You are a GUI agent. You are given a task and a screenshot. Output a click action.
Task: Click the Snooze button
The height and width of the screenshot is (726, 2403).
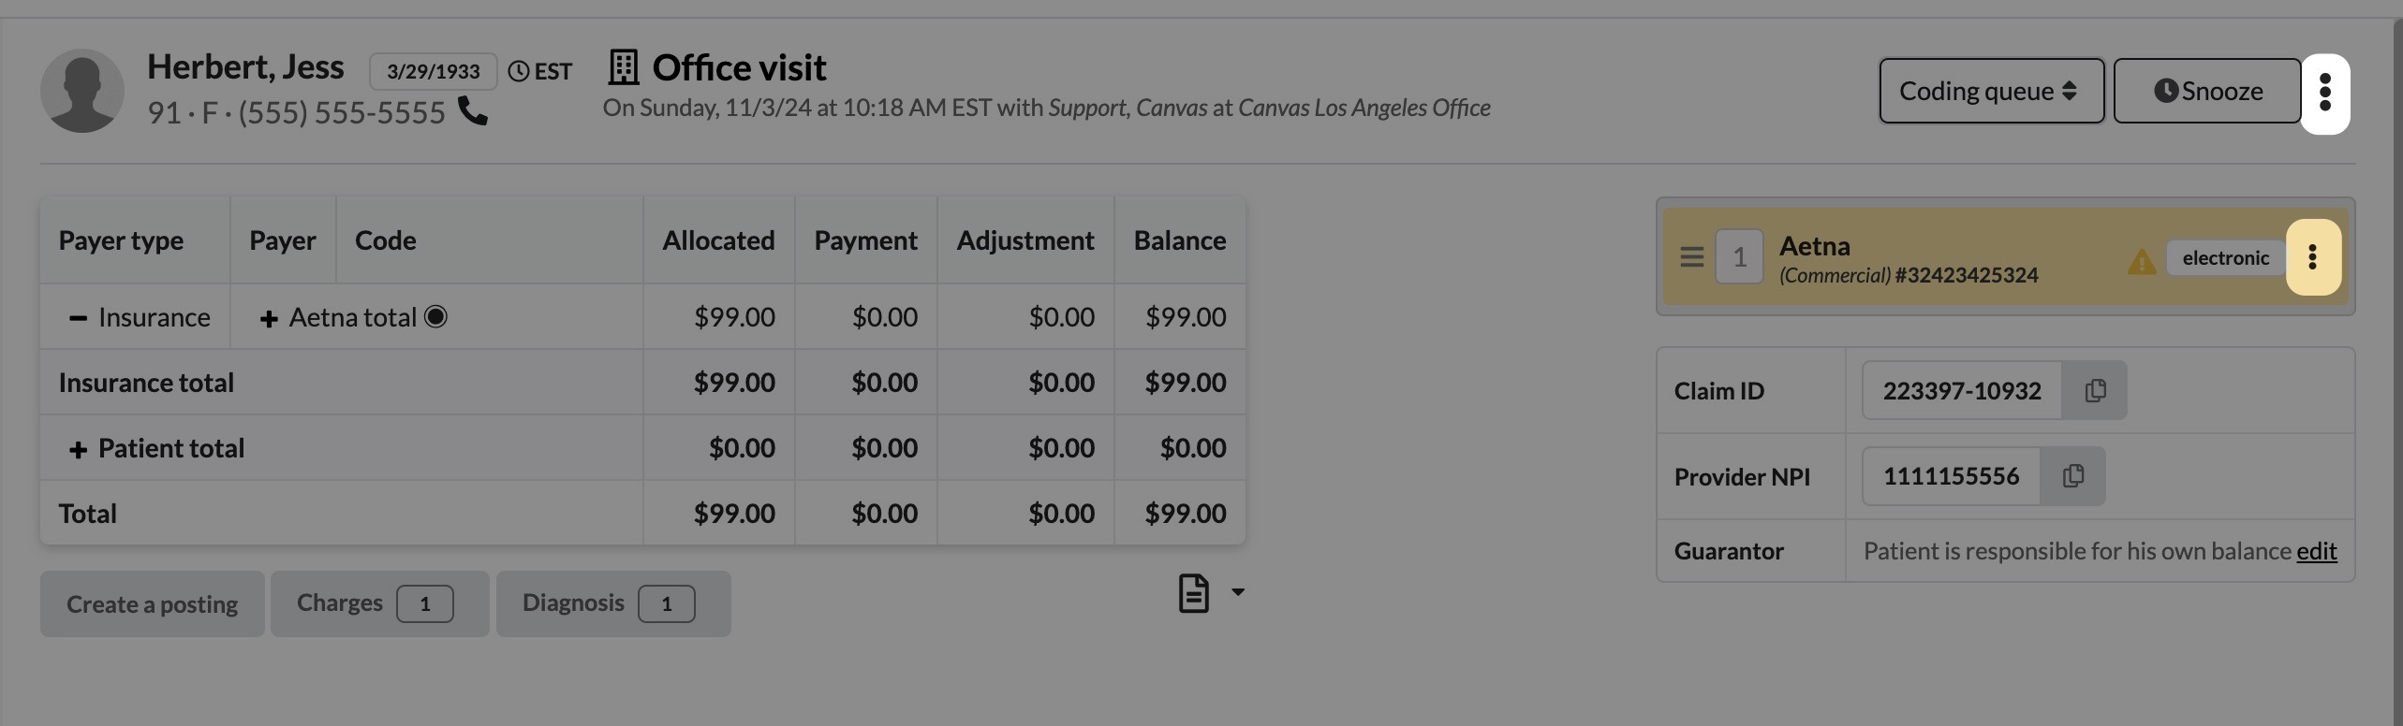pos(2206,91)
